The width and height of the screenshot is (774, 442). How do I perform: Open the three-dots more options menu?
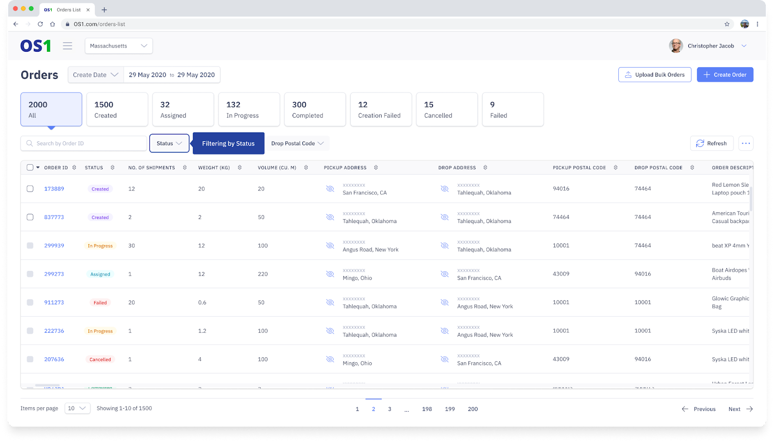click(745, 144)
